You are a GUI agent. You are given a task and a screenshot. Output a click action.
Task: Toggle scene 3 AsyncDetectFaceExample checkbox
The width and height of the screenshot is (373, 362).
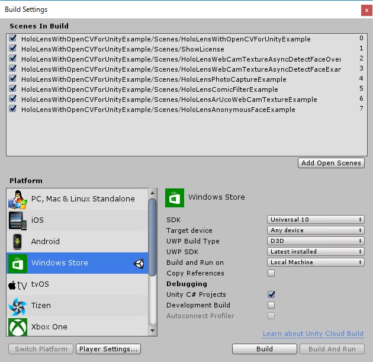pos(12,69)
